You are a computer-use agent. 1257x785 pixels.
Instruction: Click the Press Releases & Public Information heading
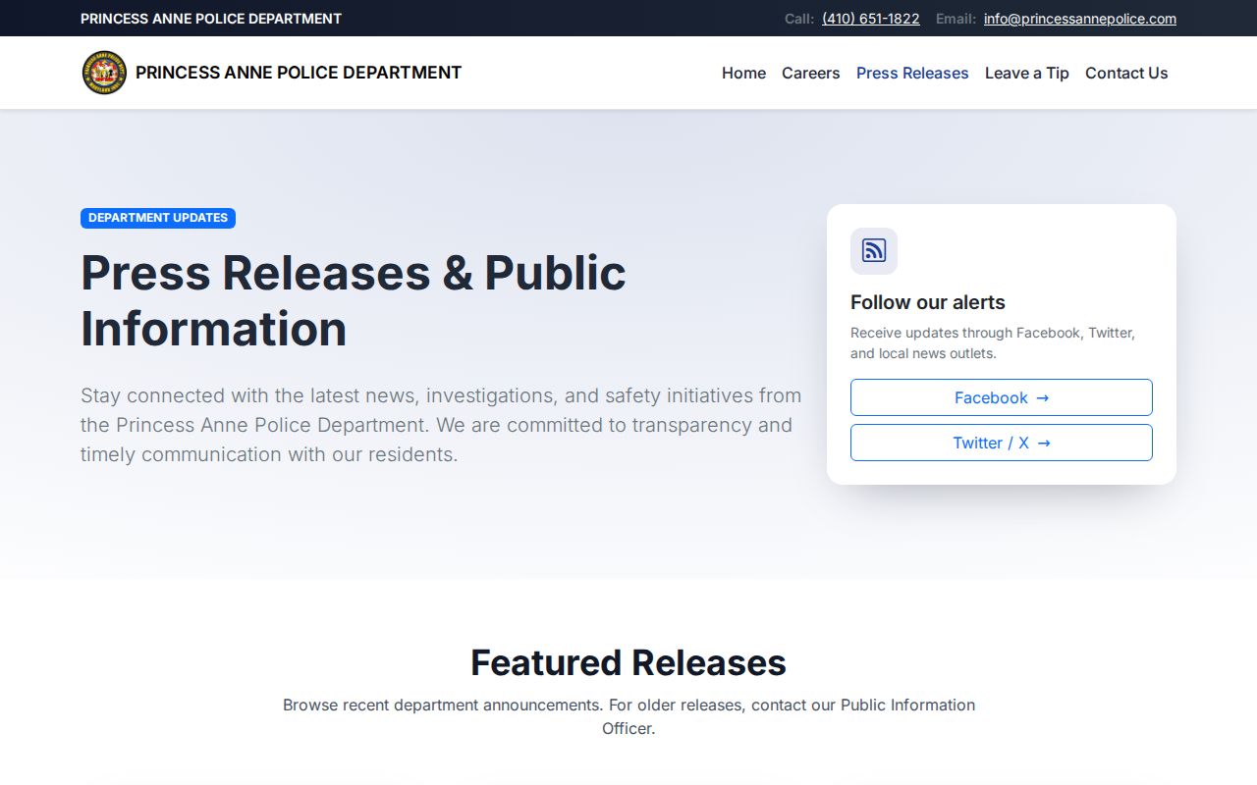pos(354,300)
